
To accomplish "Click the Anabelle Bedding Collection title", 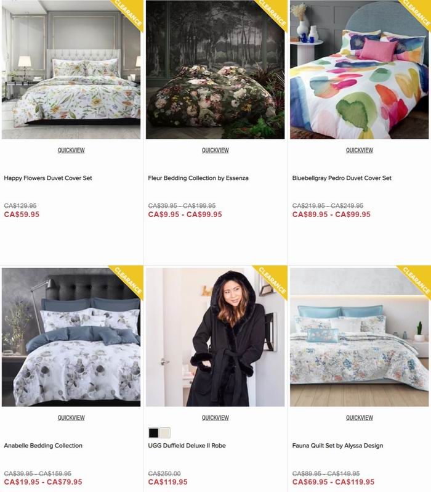I will [43, 446].
